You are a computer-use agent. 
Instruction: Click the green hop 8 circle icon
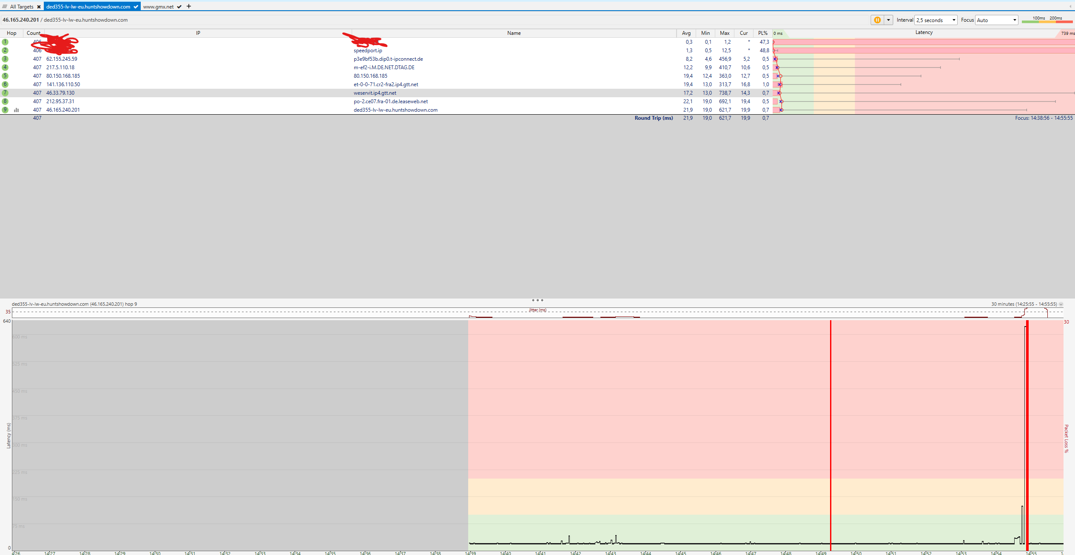5,101
